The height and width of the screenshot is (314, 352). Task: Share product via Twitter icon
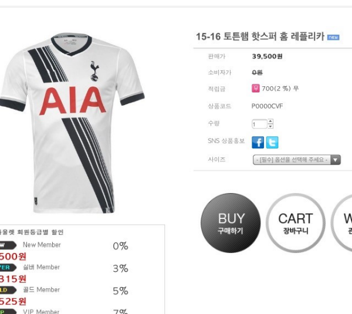pyautogui.click(x=272, y=142)
